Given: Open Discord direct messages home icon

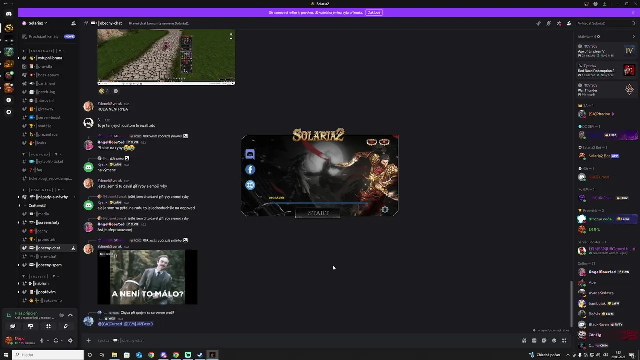Looking at the screenshot, I should tap(9, 13).
